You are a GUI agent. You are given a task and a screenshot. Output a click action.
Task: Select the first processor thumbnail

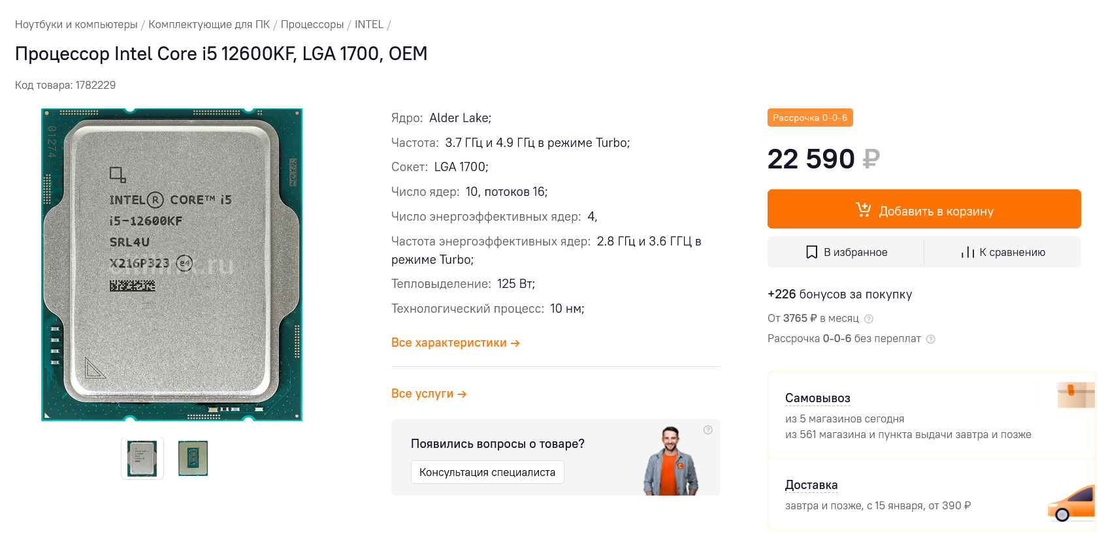pos(142,458)
